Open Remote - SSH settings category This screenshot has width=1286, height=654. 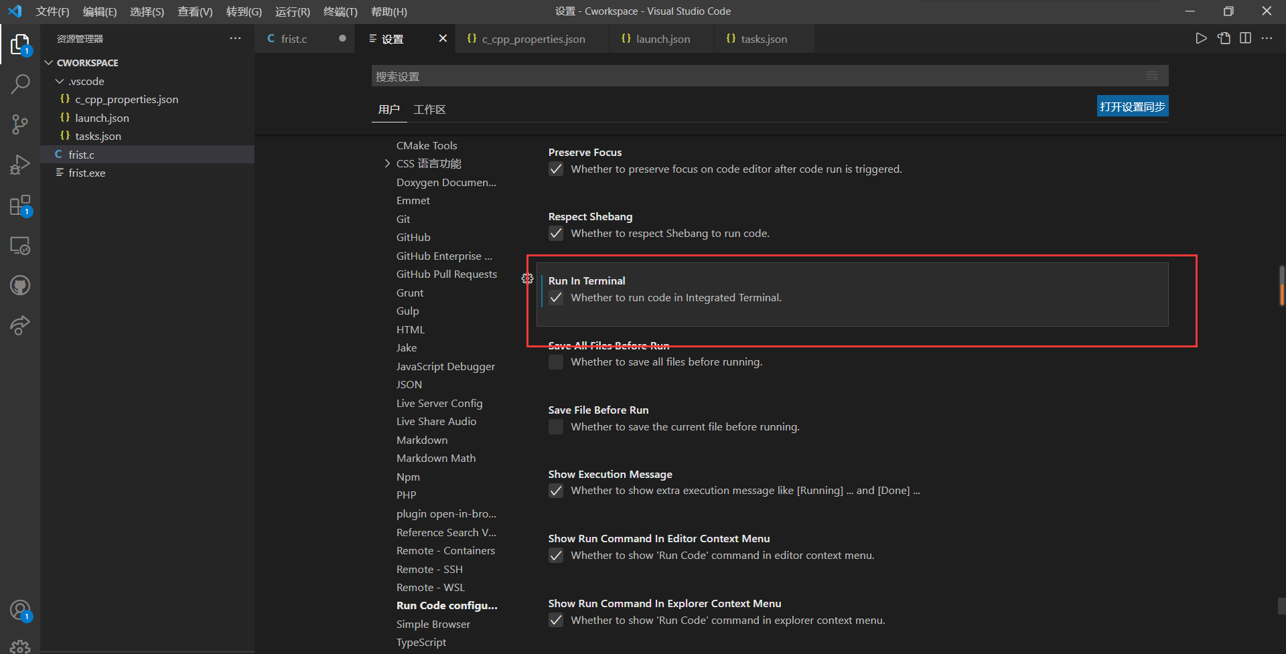coord(429,569)
